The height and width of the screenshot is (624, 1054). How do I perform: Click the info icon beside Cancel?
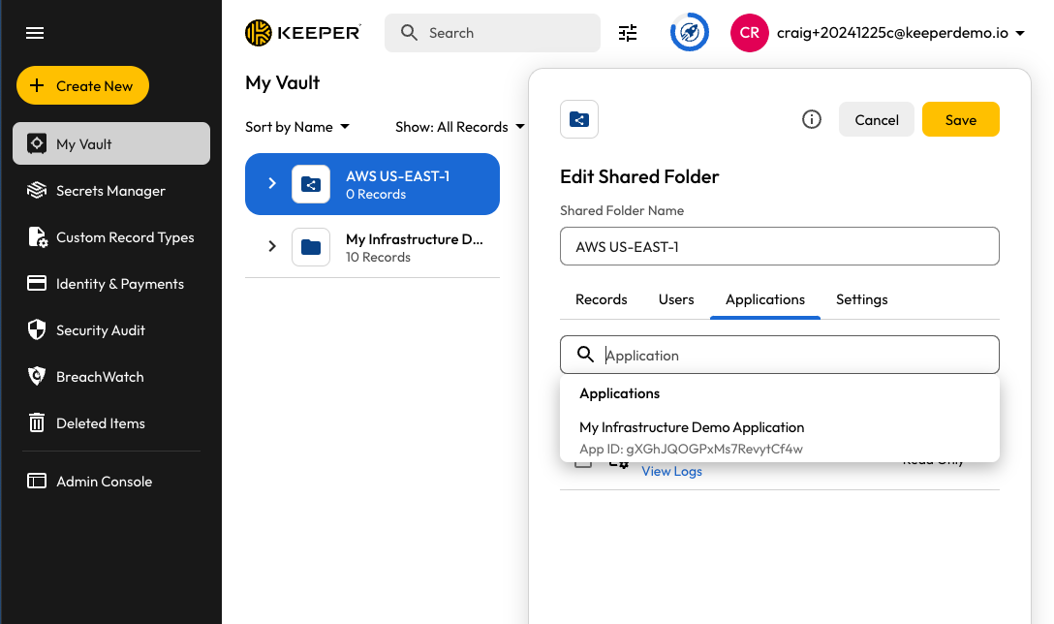[812, 119]
